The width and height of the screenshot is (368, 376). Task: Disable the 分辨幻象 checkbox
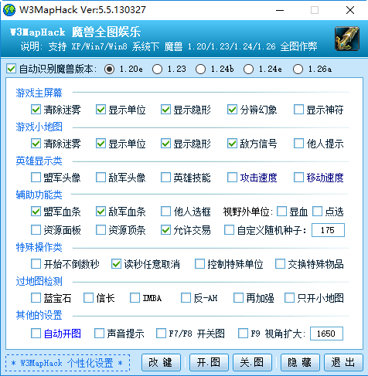point(232,110)
